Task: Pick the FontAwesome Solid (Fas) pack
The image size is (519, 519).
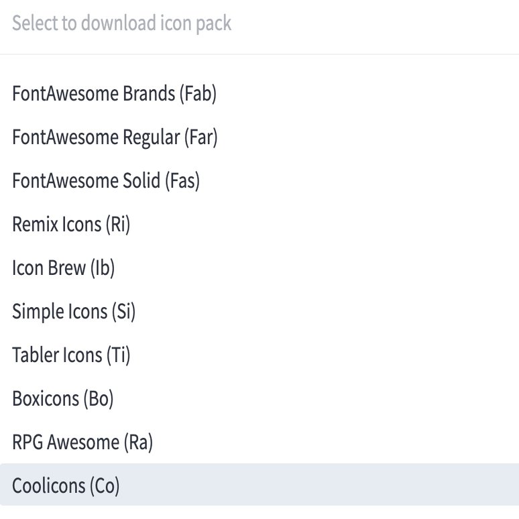Action: coord(106,181)
